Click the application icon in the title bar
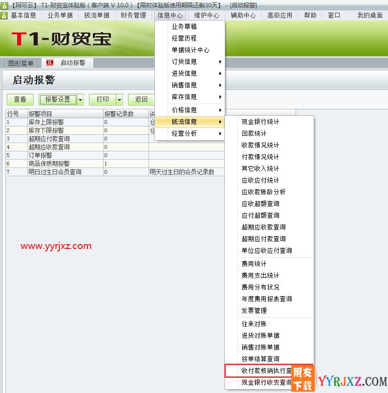388x393 pixels. [4, 5]
